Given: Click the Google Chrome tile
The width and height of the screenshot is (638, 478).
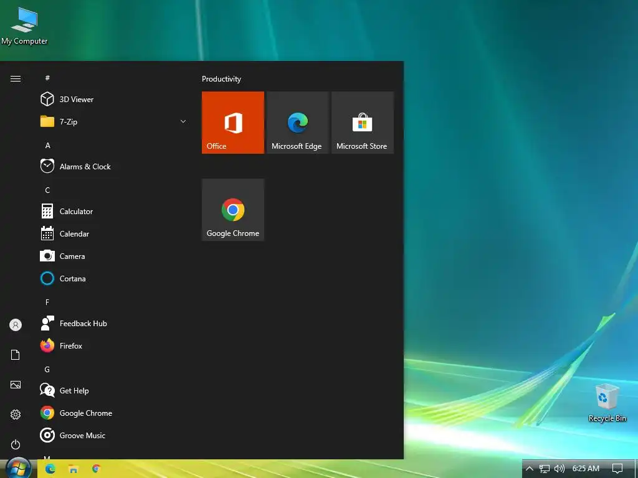Looking at the screenshot, I should (233, 210).
